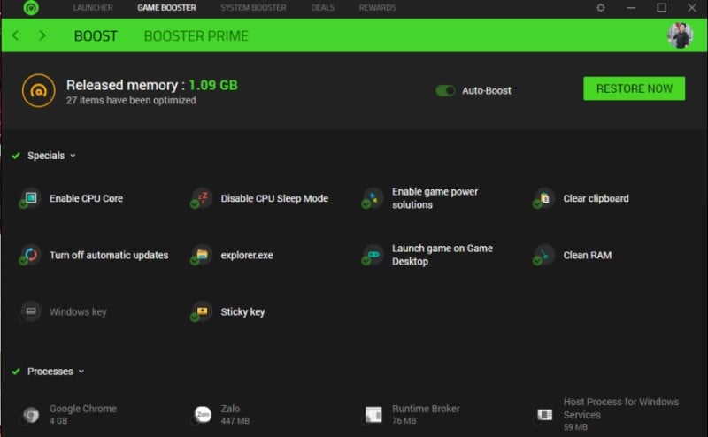Screen dimensions: 708x437
Task: Click the Restore Now button
Action: click(634, 88)
